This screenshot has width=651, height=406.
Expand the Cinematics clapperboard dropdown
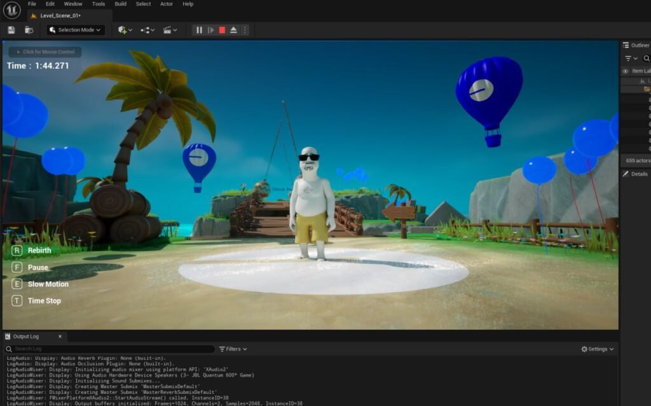(x=170, y=30)
